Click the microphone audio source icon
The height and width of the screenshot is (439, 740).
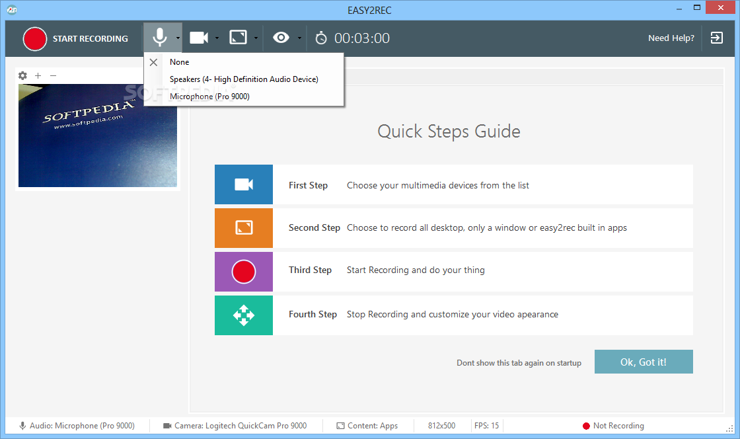[159, 37]
